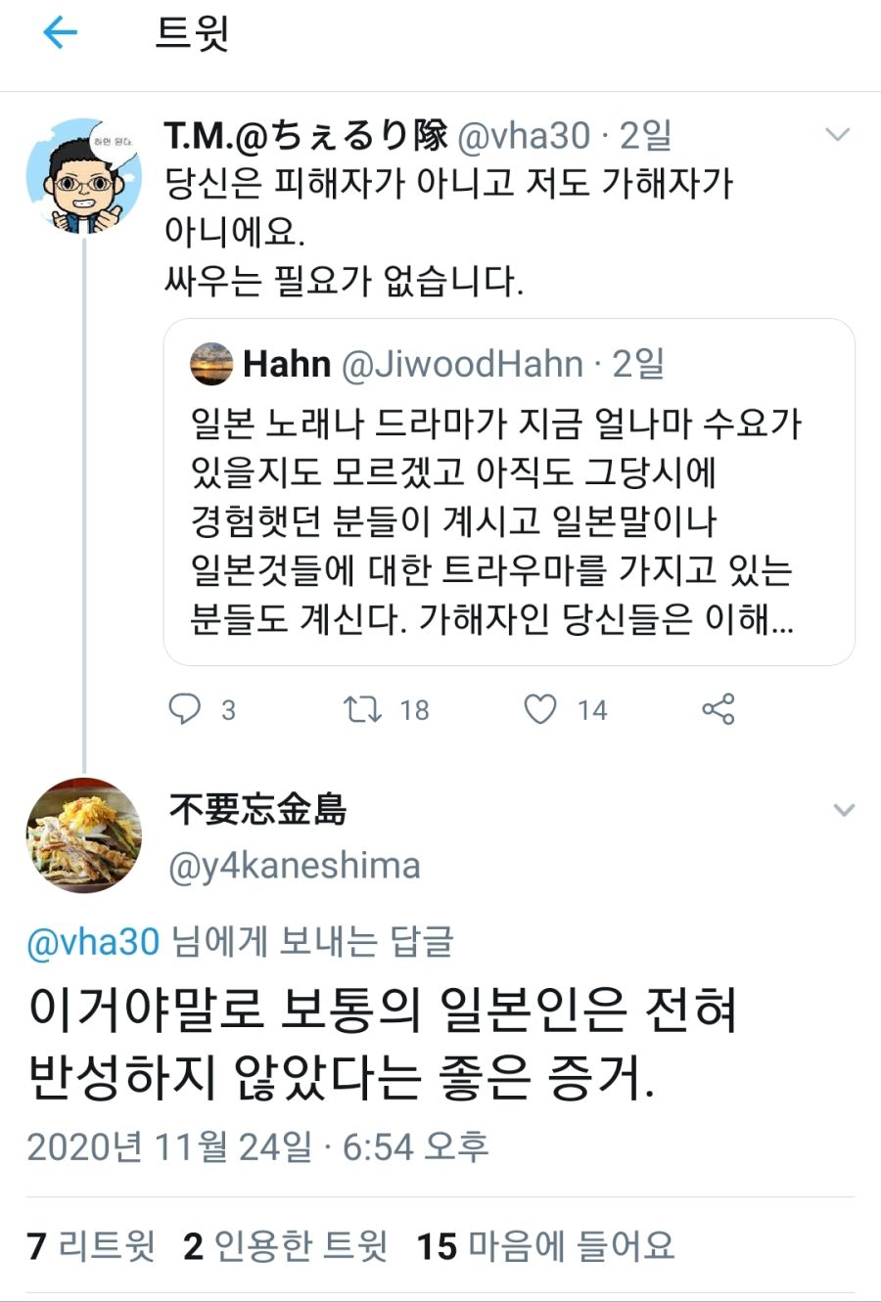Viewport: 881px width, 1302px height.
Task: Tap the retweet icon showing 18
Action: coord(363,709)
